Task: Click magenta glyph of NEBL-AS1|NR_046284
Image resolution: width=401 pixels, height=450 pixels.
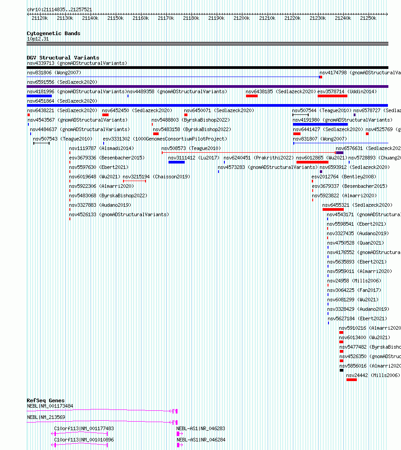Action: coord(180,445)
